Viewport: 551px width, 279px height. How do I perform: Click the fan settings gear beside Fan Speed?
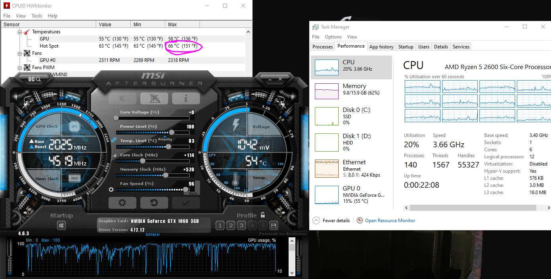point(111,190)
